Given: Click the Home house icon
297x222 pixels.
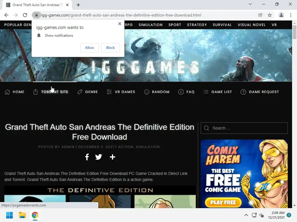Looking at the screenshot, I should click(7, 92).
